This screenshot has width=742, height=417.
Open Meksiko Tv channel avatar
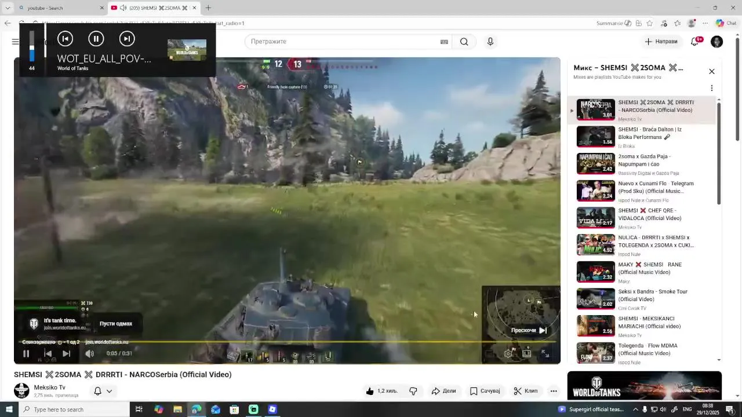[21, 390]
